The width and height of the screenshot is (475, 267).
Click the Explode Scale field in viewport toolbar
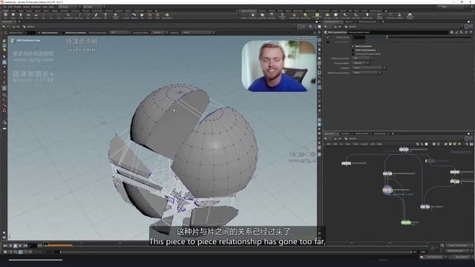(x=30, y=33)
